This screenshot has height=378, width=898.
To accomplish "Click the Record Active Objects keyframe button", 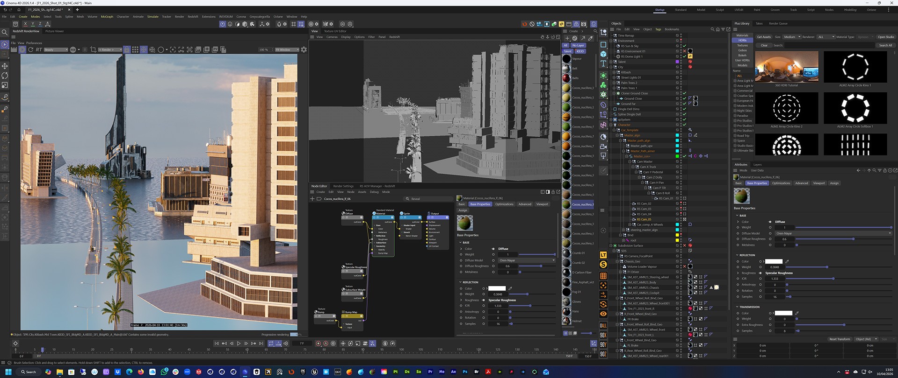I will pyautogui.click(x=319, y=343).
